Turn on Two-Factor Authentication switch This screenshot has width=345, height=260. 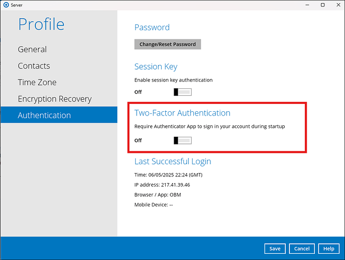(x=182, y=140)
